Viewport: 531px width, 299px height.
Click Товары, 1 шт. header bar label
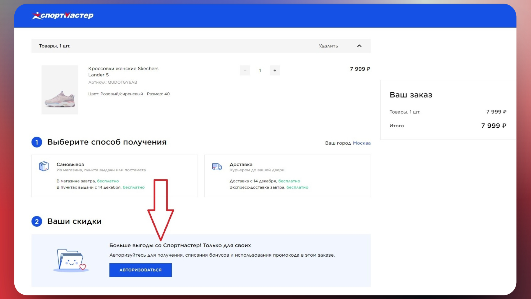click(x=55, y=46)
